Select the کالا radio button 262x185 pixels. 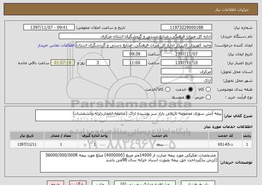pyautogui.click(x=208, y=89)
